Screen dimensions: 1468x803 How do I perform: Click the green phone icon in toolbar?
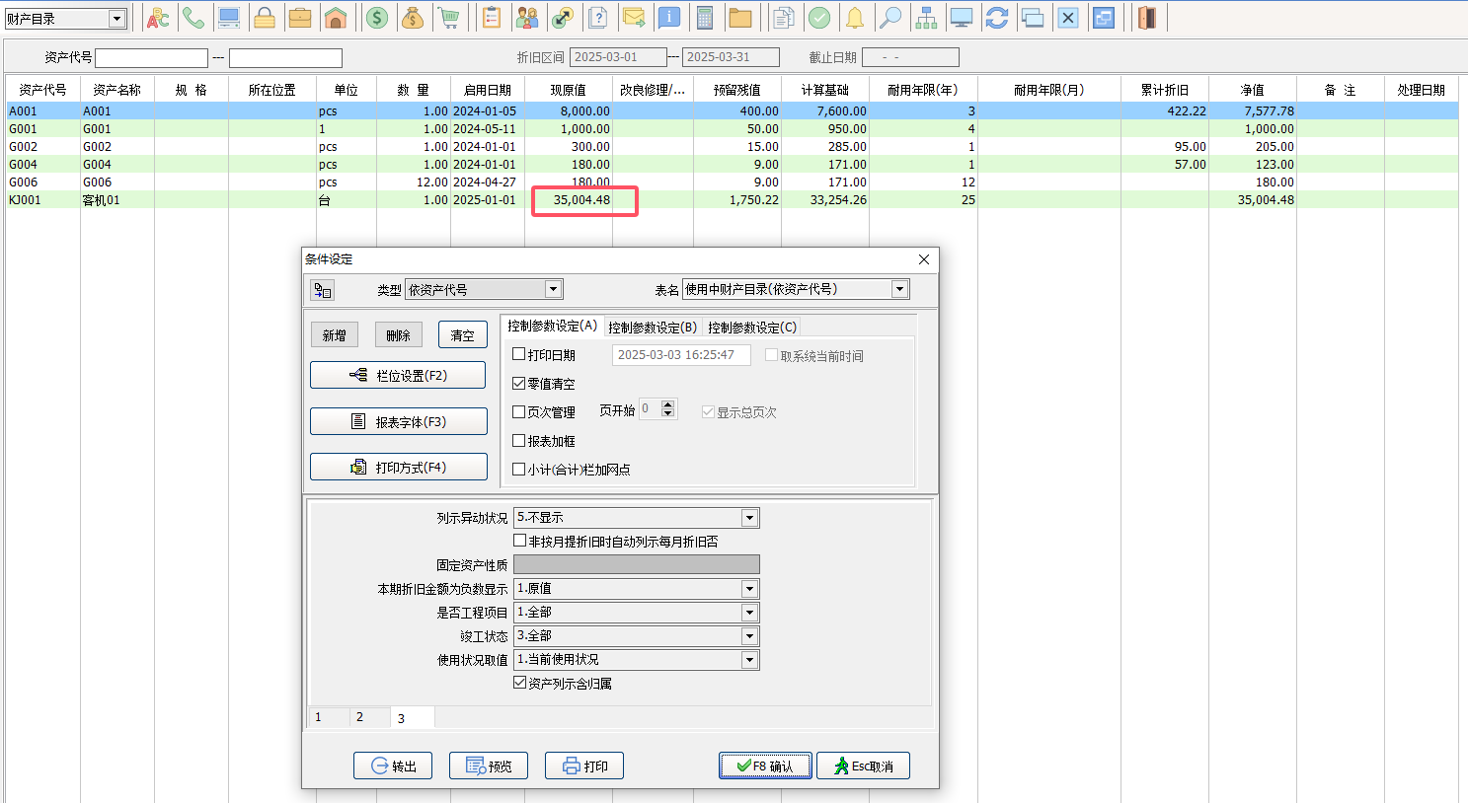click(x=193, y=18)
